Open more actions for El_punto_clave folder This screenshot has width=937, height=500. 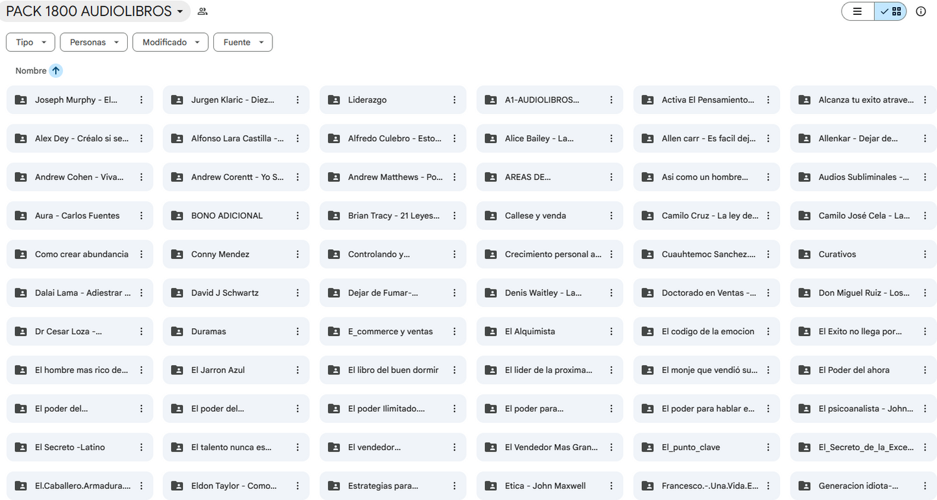768,447
